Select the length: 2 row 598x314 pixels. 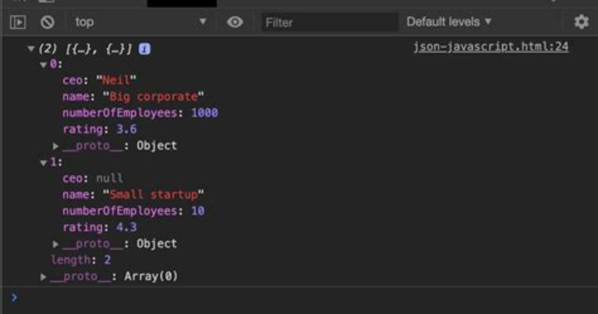tap(80, 260)
